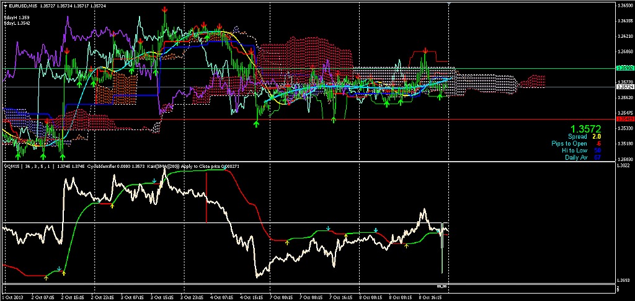Click the chart shift triangle at the chart top

[x=449, y=4]
